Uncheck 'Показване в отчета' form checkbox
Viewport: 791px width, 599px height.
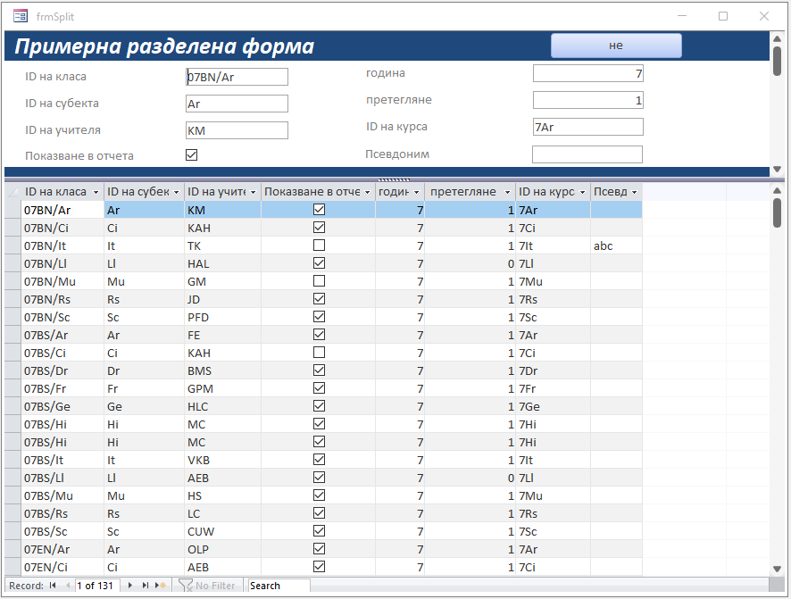pyautogui.click(x=192, y=154)
